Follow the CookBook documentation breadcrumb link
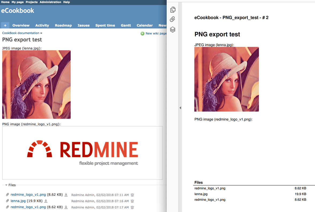 (21, 33)
